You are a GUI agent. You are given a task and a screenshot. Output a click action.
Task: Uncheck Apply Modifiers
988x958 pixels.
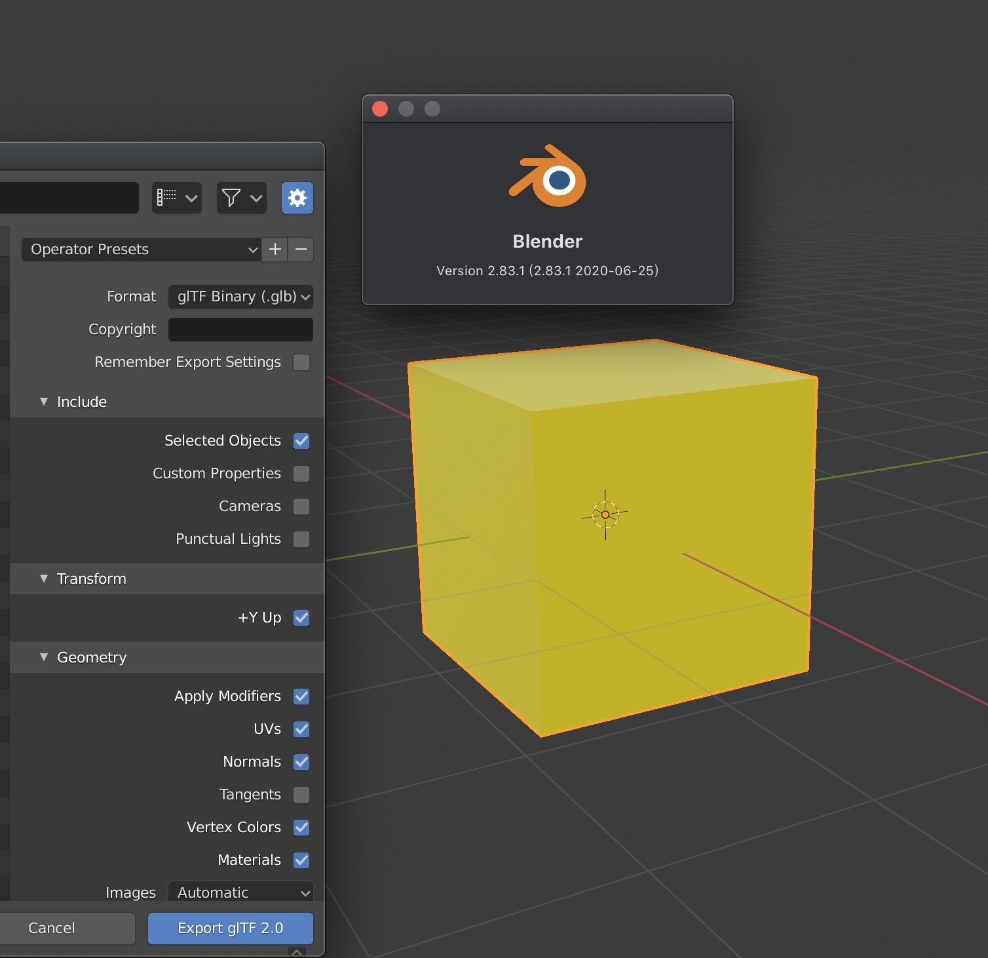pos(301,697)
